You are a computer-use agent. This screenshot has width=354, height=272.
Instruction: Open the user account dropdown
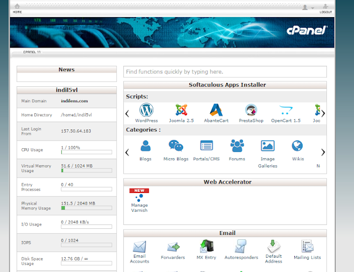click(x=308, y=8)
